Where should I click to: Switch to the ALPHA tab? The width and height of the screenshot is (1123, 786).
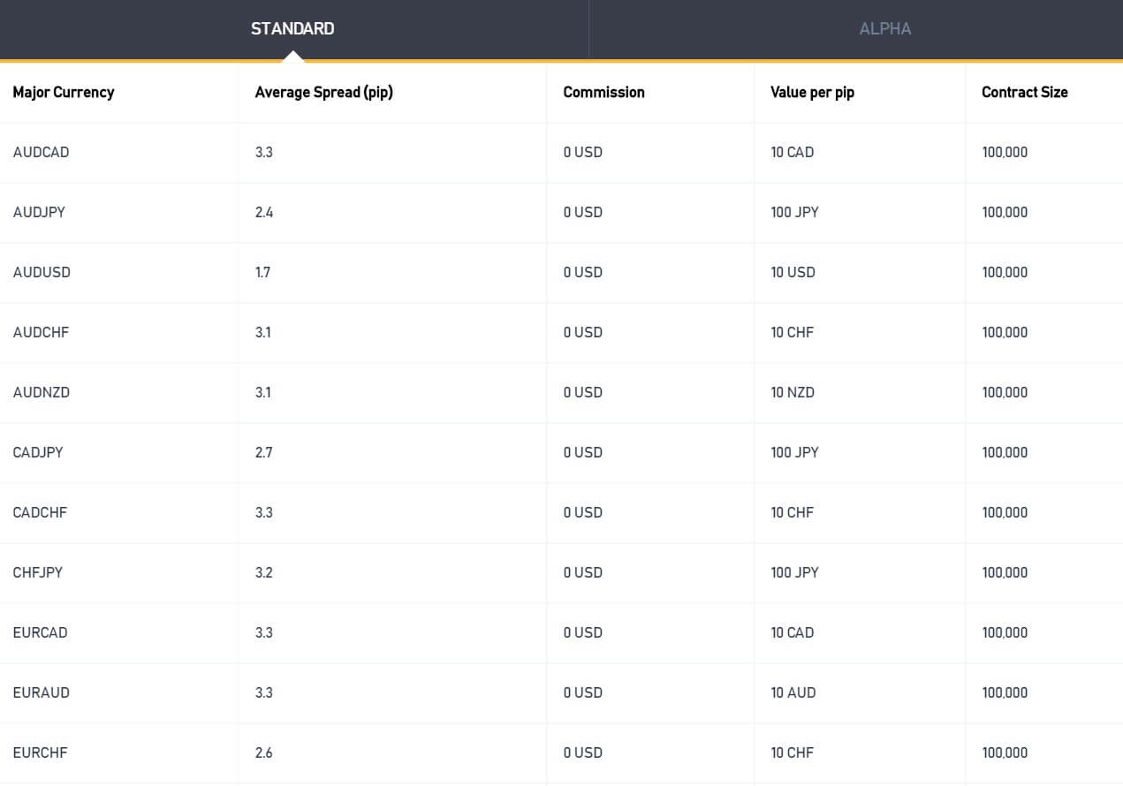pyautogui.click(x=884, y=28)
